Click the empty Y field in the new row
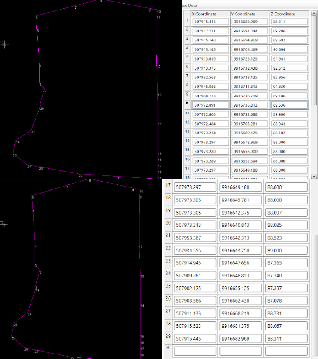 (241, 351)
